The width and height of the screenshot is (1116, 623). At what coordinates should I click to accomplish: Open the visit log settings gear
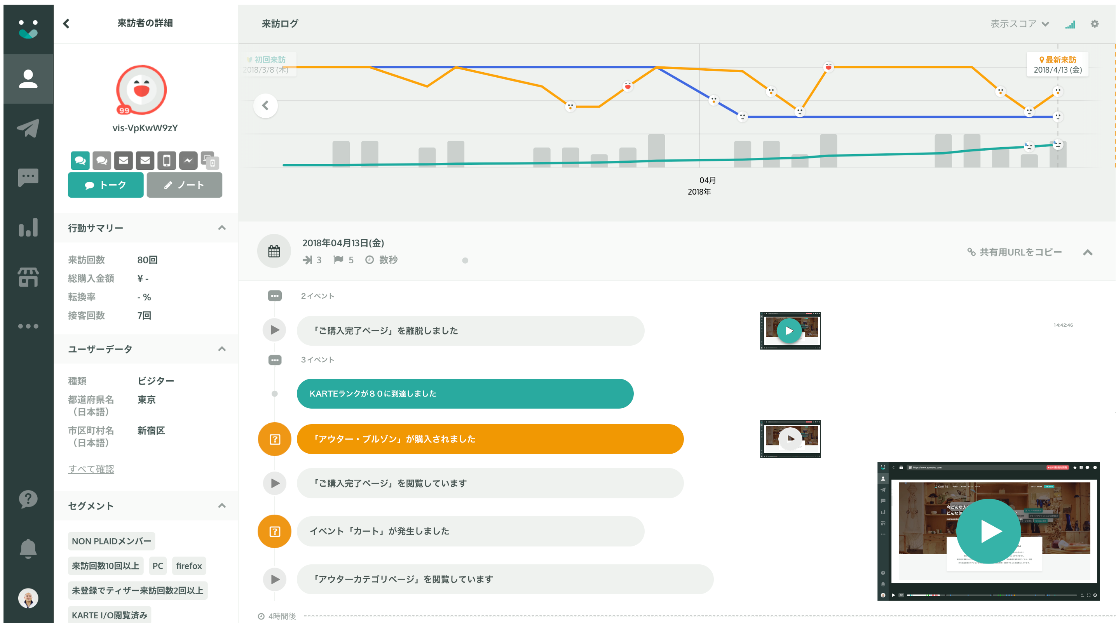[x=1094, y=24]
